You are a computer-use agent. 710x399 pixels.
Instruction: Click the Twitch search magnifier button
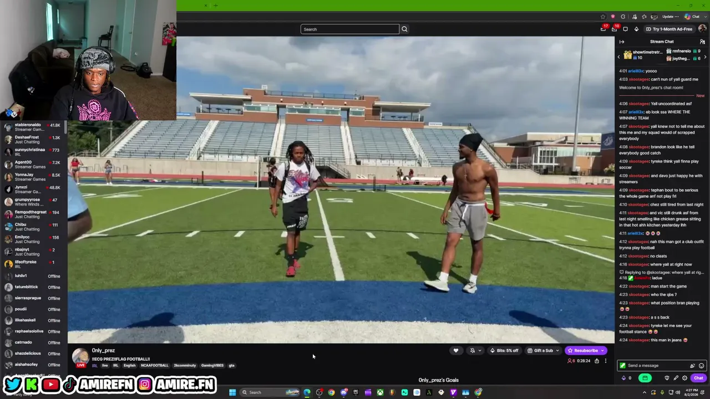pyautogui.click(x=404, y=29)
